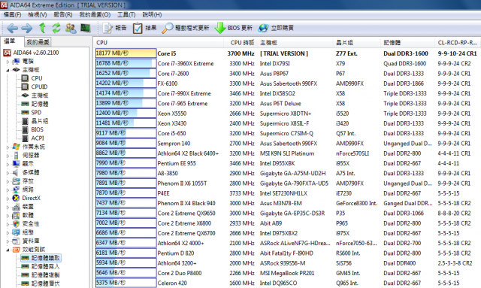Sort by the 晶片組 column header

[x=357, y=43]
